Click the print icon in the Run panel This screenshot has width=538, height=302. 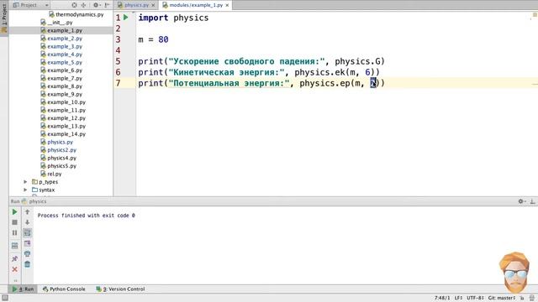click(28, 253)
